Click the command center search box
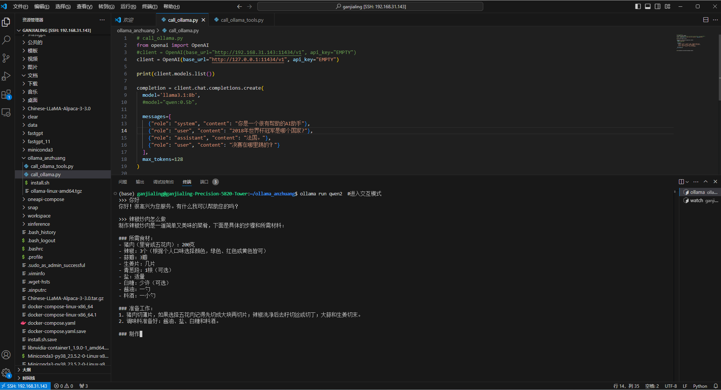The width and height of the screenshot is (721, 390). [370, 6]
